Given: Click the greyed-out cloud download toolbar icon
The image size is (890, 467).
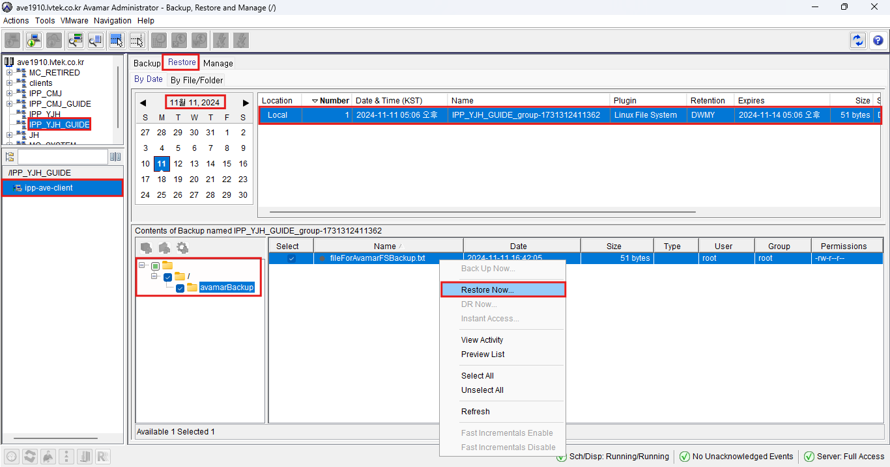Looking at the screenshot, I should coord(54,40).
